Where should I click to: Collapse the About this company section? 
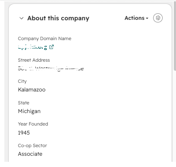[22, 18]
